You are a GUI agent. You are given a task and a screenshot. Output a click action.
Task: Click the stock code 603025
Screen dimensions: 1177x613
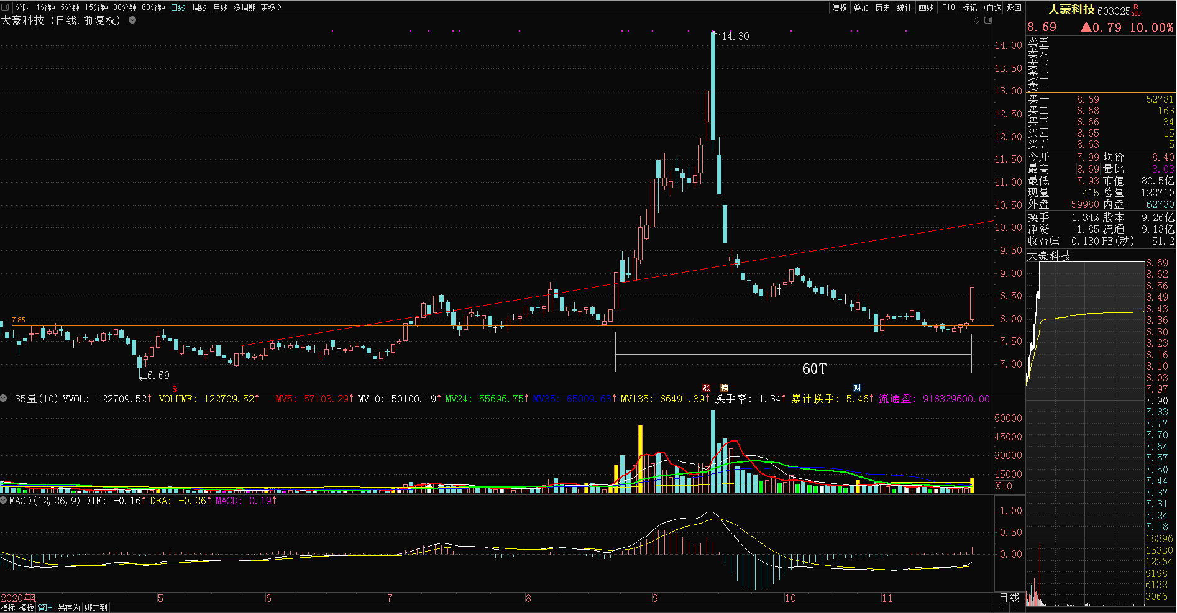pos(1114,11)
